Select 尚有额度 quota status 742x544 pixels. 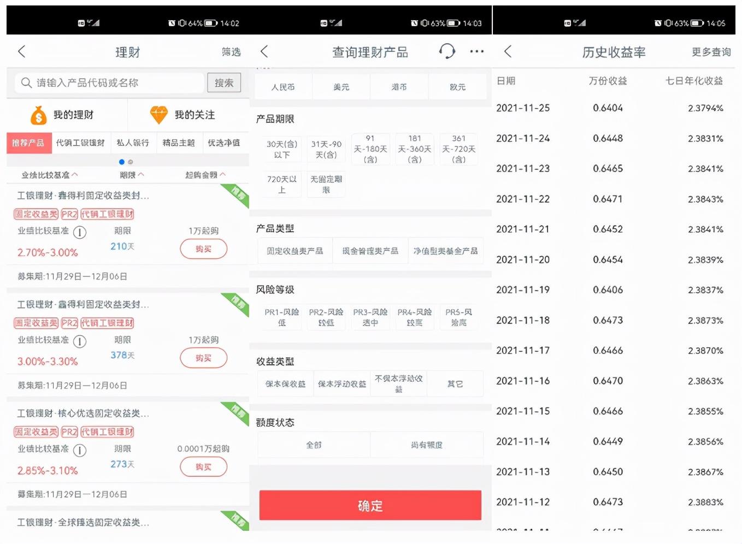click(427, 445)
